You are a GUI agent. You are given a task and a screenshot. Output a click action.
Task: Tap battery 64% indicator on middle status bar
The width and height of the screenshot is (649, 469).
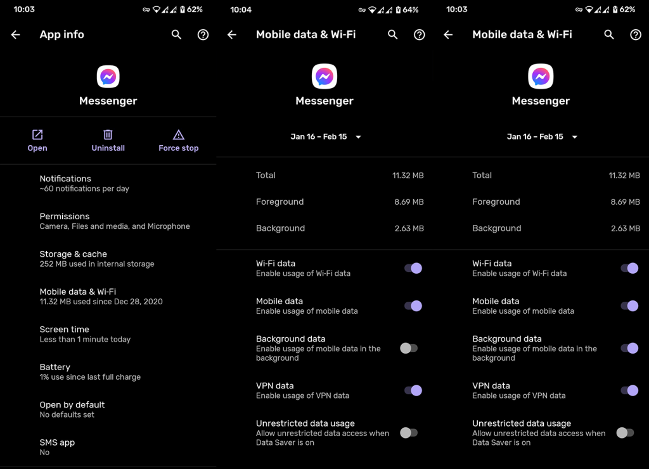[x=407, y=10]
